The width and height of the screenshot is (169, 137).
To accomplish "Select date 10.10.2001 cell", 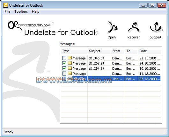I will pyautogui.click(x=150, y=69).
